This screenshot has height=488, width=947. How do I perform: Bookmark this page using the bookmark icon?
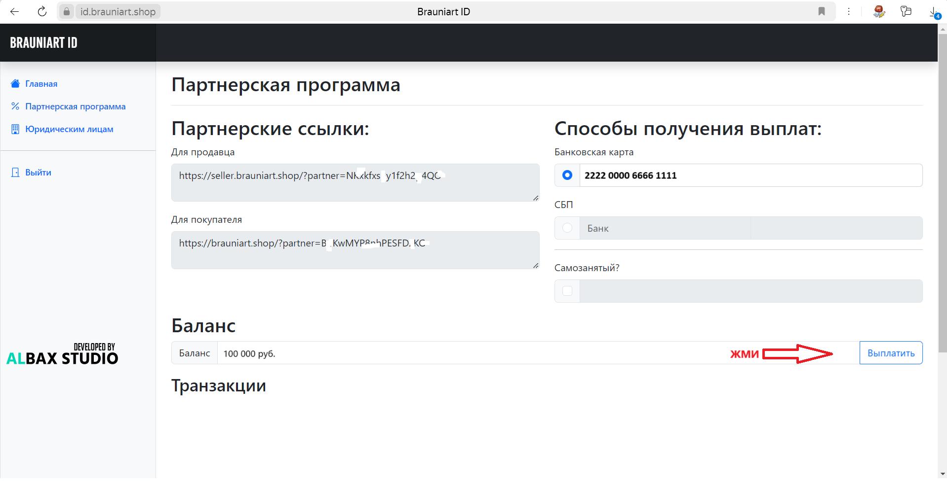pyautogui.click(x=822, y=11)
